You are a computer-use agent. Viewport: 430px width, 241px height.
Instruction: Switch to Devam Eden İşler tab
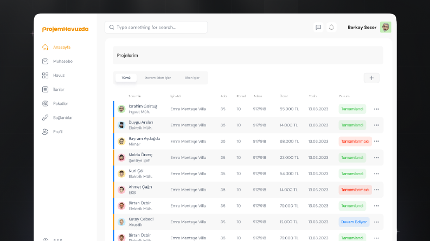[x=158, y=78]
